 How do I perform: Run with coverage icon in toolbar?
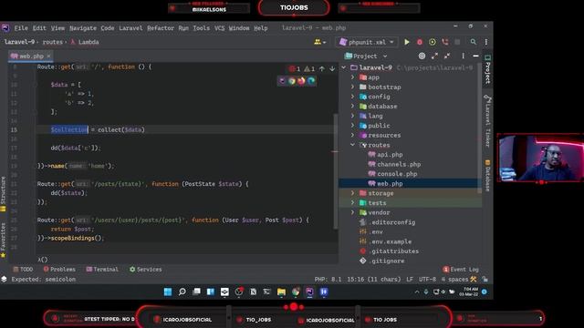[x=432, y=42]
